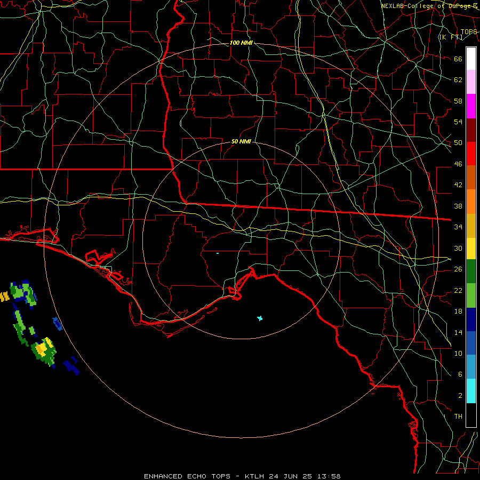Image resolution: width=480 pixels, height=480 pixels.
Task: Click the TOPS legend title
Action: 469,31
